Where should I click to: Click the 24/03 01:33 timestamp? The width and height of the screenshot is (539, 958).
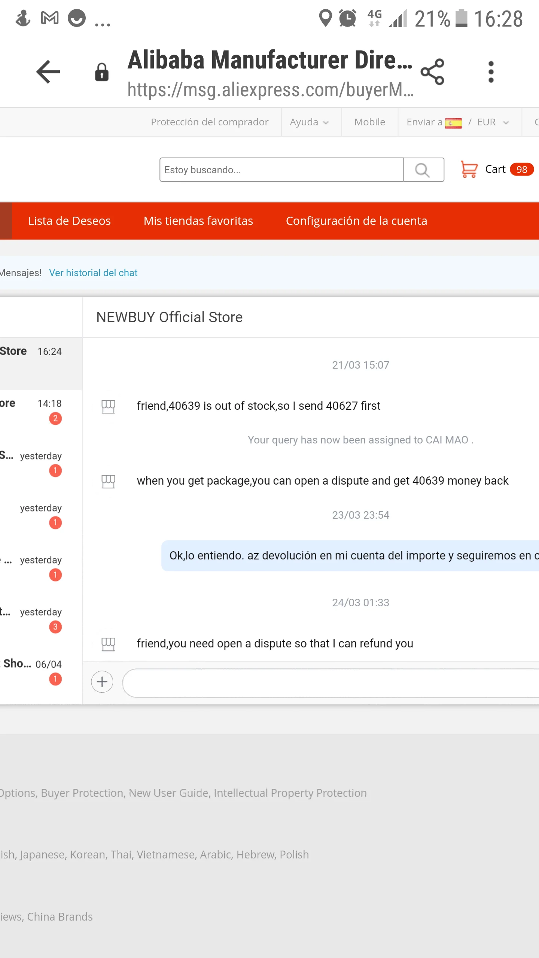point(360,602)
